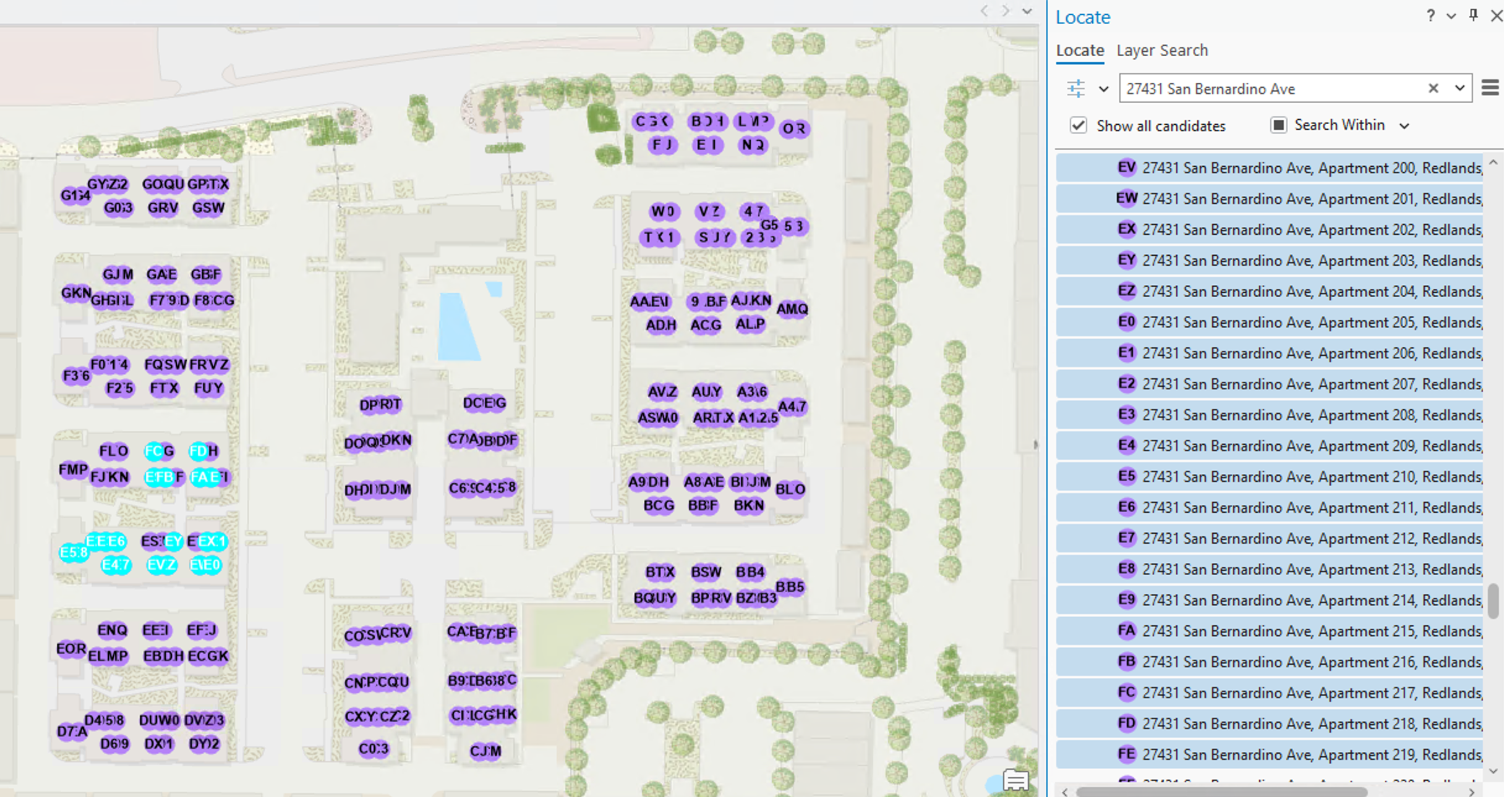Toggle the auto-hide pin on the Locate pane
This screenshot has height=797, width=1504.
tap(1472, 16)
